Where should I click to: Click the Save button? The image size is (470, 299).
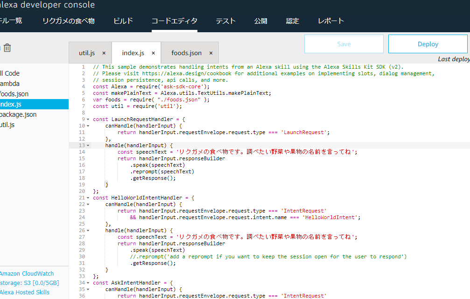click(344, 44)
